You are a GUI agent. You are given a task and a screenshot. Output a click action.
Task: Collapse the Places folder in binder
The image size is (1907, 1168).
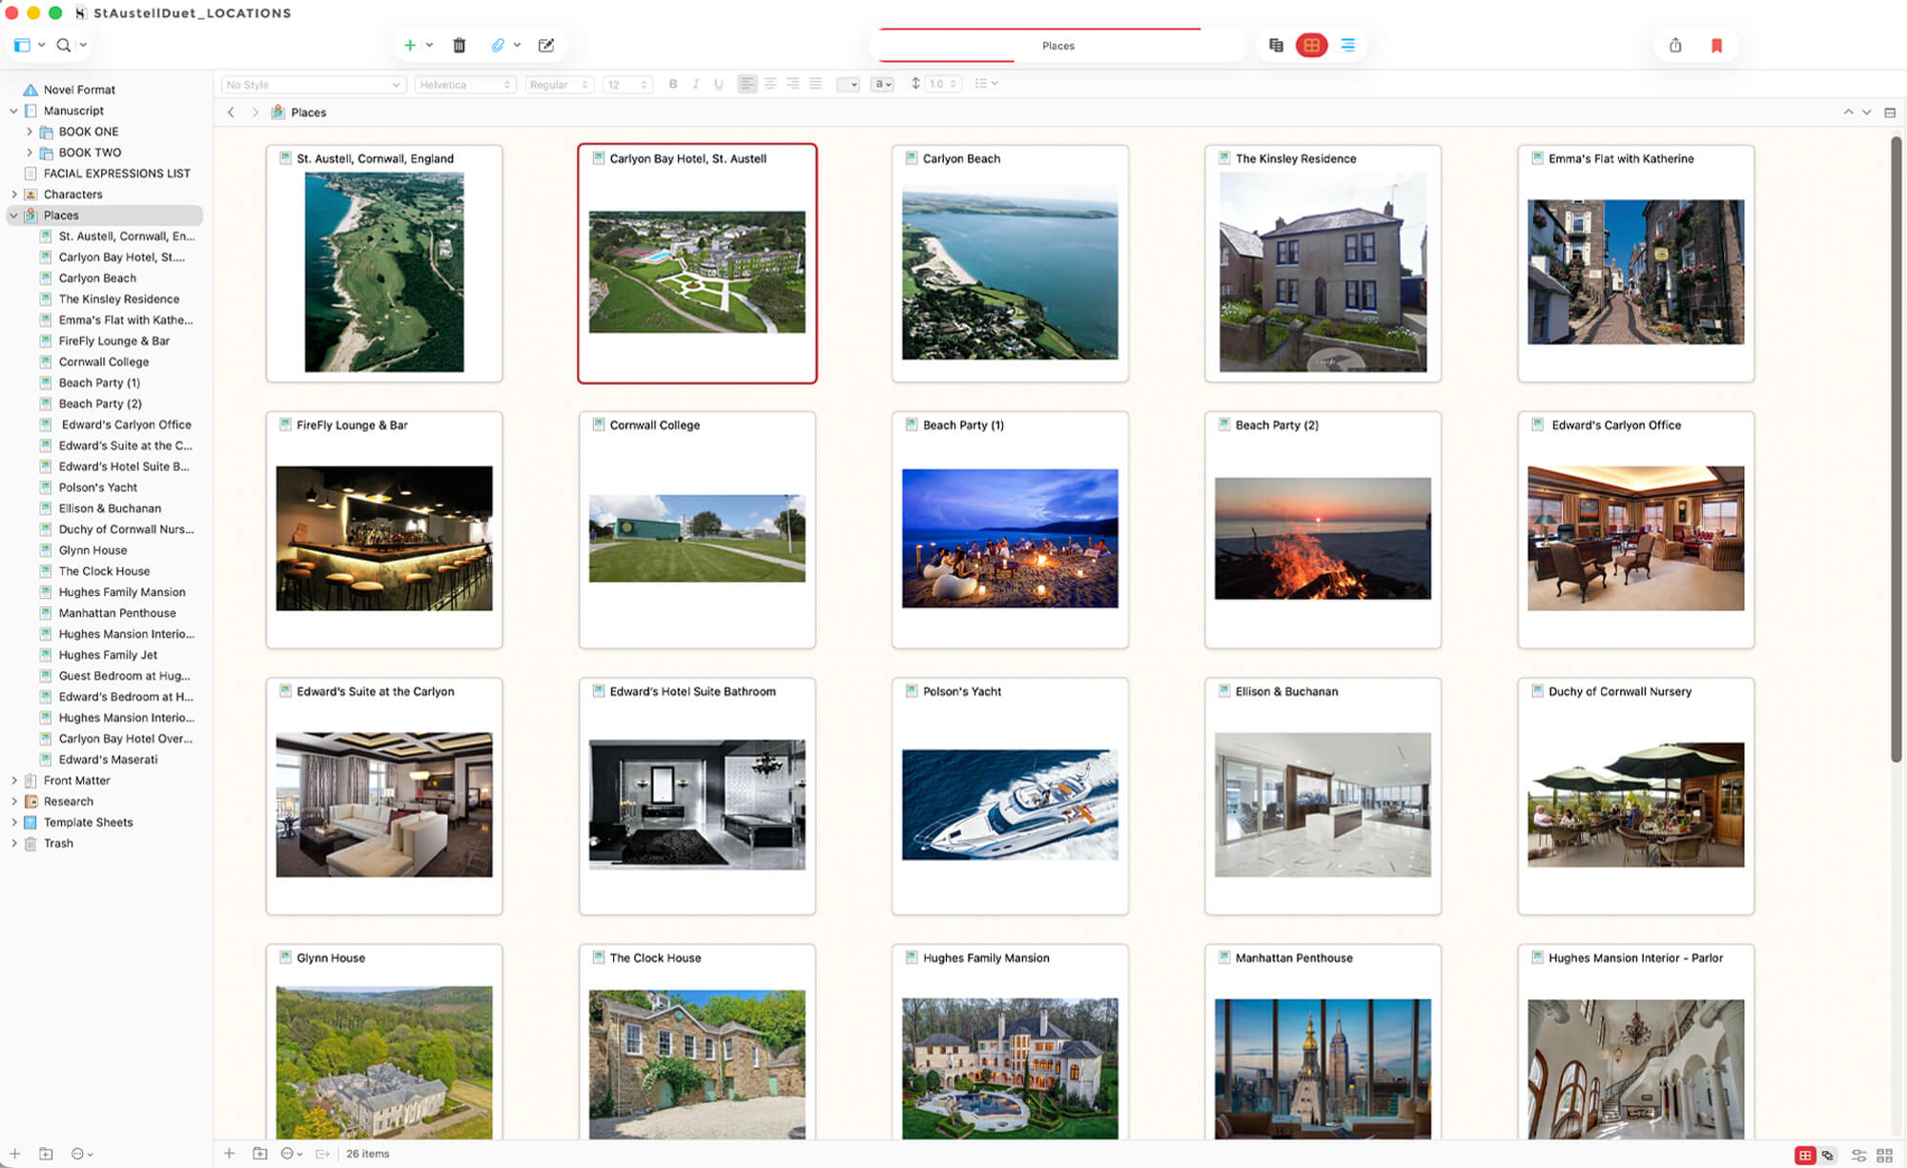13,215
